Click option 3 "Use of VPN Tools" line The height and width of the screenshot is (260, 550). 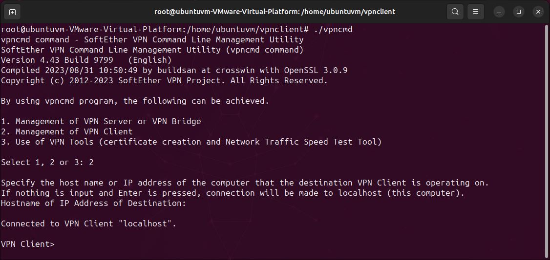point(191,142)
